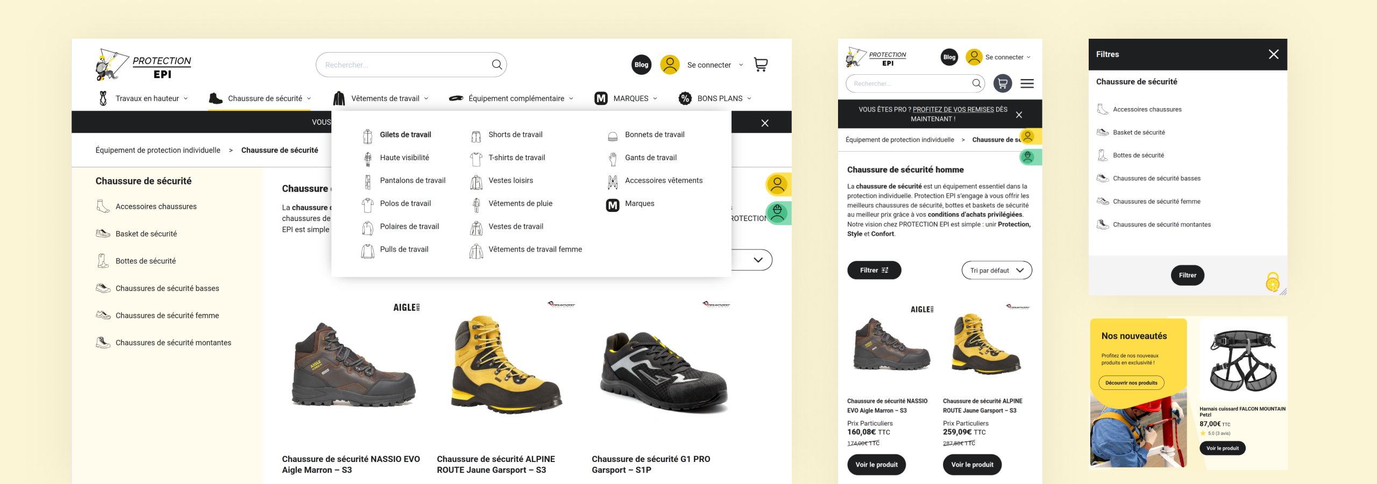Click the mobile Filtrer button with sliders icon

click(874, 271)
